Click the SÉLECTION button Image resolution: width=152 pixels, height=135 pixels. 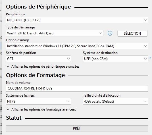point(132,34)
